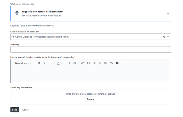Click the lightbulb feature icon
Viewport: 183px width, 117px height.
tap(17, 13)
